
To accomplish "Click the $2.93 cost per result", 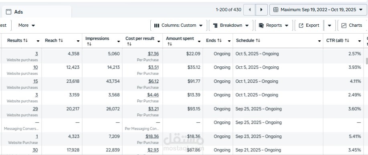I will (x=153, y=150).
